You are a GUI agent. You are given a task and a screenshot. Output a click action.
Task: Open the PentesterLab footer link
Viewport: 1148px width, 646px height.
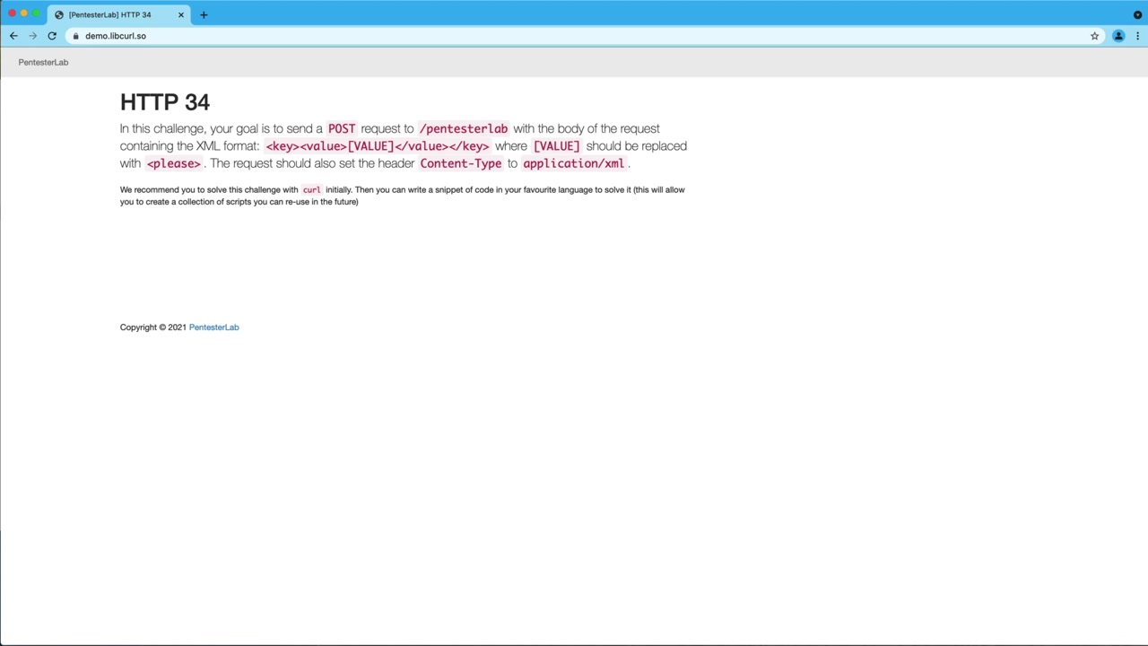tap(213, 327)
